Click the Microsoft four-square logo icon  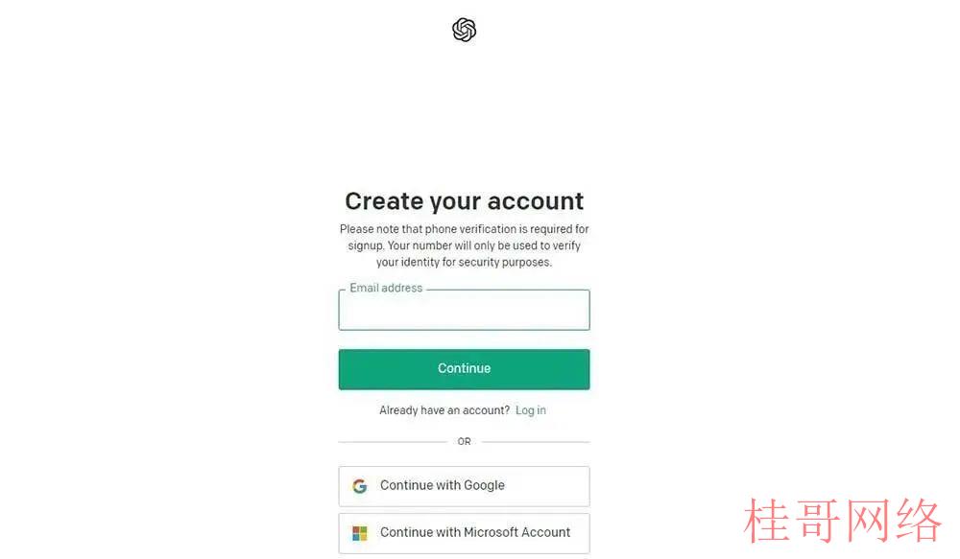[x=359, y=533]
